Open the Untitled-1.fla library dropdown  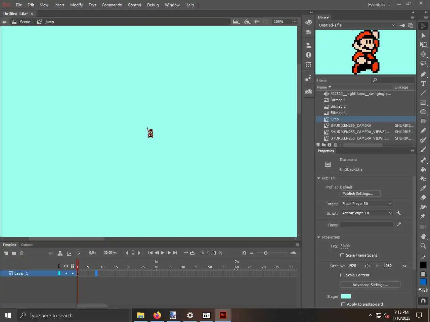click(x=357, y=25)
